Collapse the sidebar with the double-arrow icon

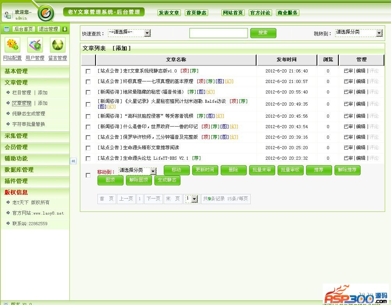[x=73, y=161]
